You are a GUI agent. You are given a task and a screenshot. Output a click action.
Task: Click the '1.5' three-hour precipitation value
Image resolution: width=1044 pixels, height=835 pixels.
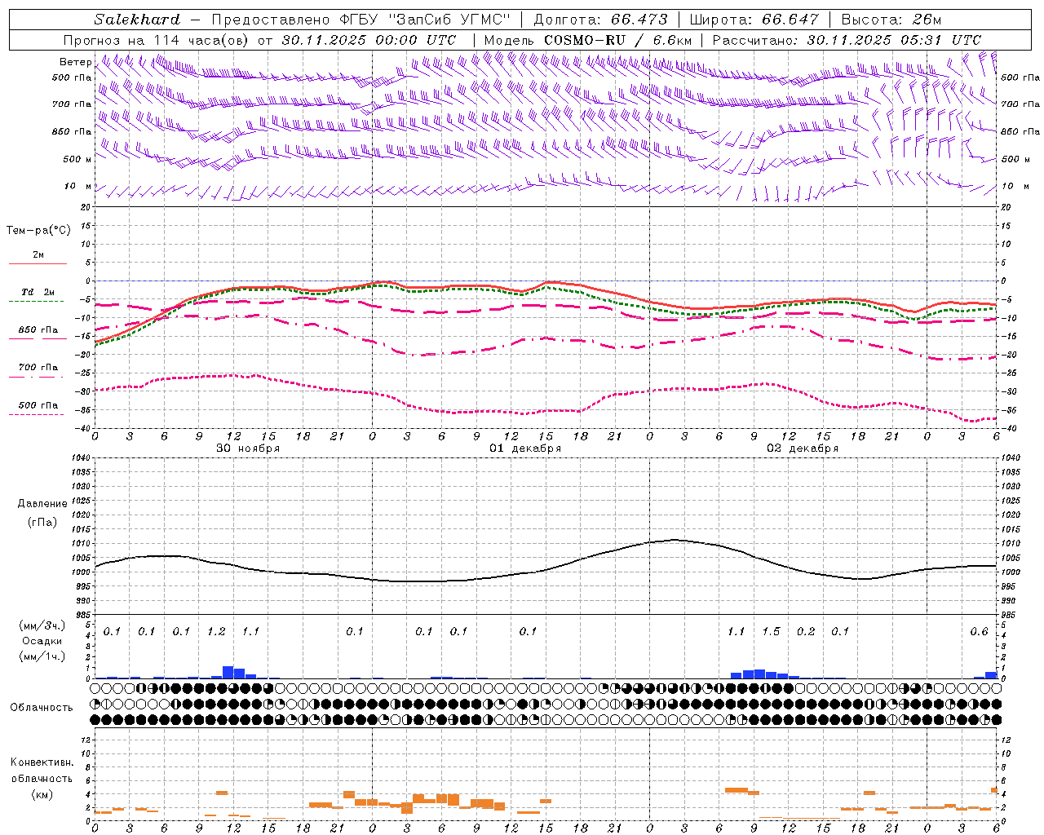pos(771,632)
